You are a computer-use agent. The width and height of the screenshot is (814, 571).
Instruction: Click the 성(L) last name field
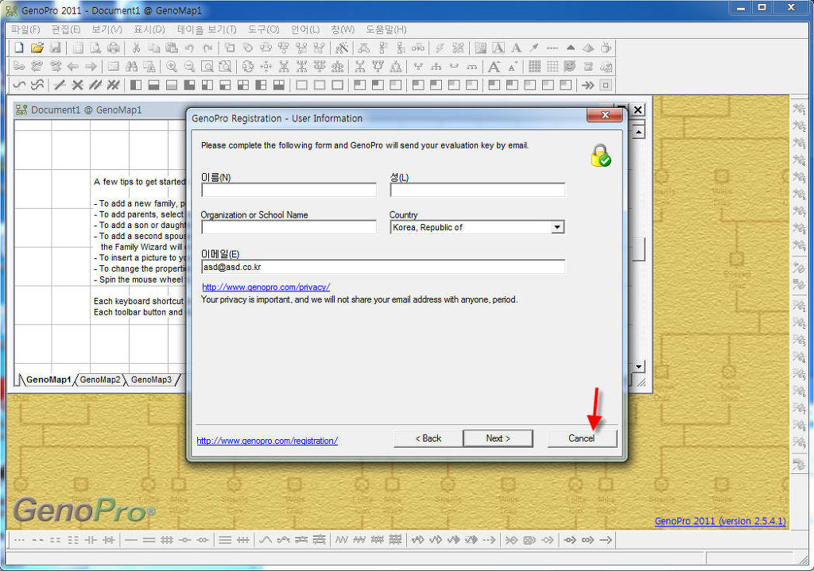coord(477,190)
